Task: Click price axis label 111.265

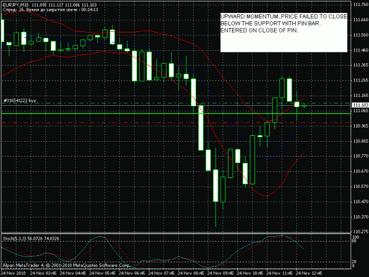Action: (361, 80)
